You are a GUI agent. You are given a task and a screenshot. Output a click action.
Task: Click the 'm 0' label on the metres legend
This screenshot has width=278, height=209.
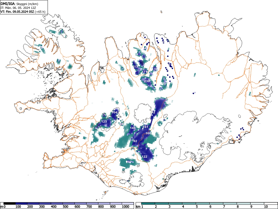[3, 207]
